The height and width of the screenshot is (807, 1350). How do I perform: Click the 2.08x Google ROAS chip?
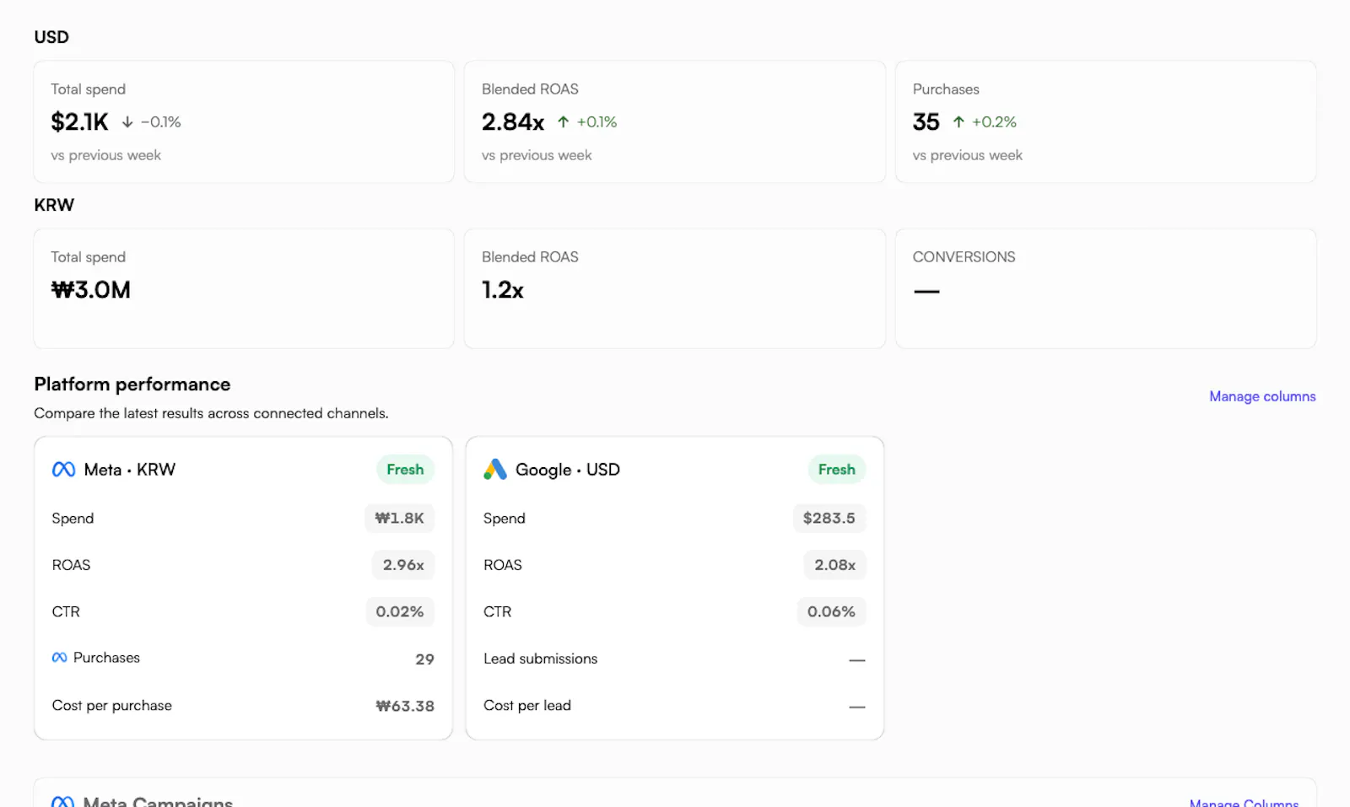834,565
